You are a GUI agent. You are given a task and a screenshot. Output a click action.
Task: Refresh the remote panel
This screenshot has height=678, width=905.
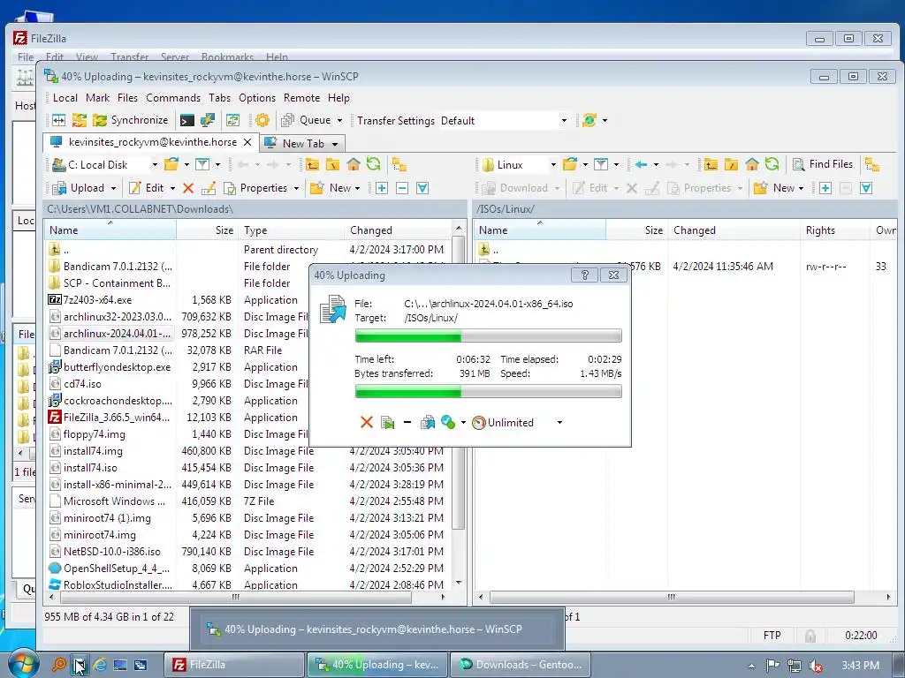click(x=772, y=164)
